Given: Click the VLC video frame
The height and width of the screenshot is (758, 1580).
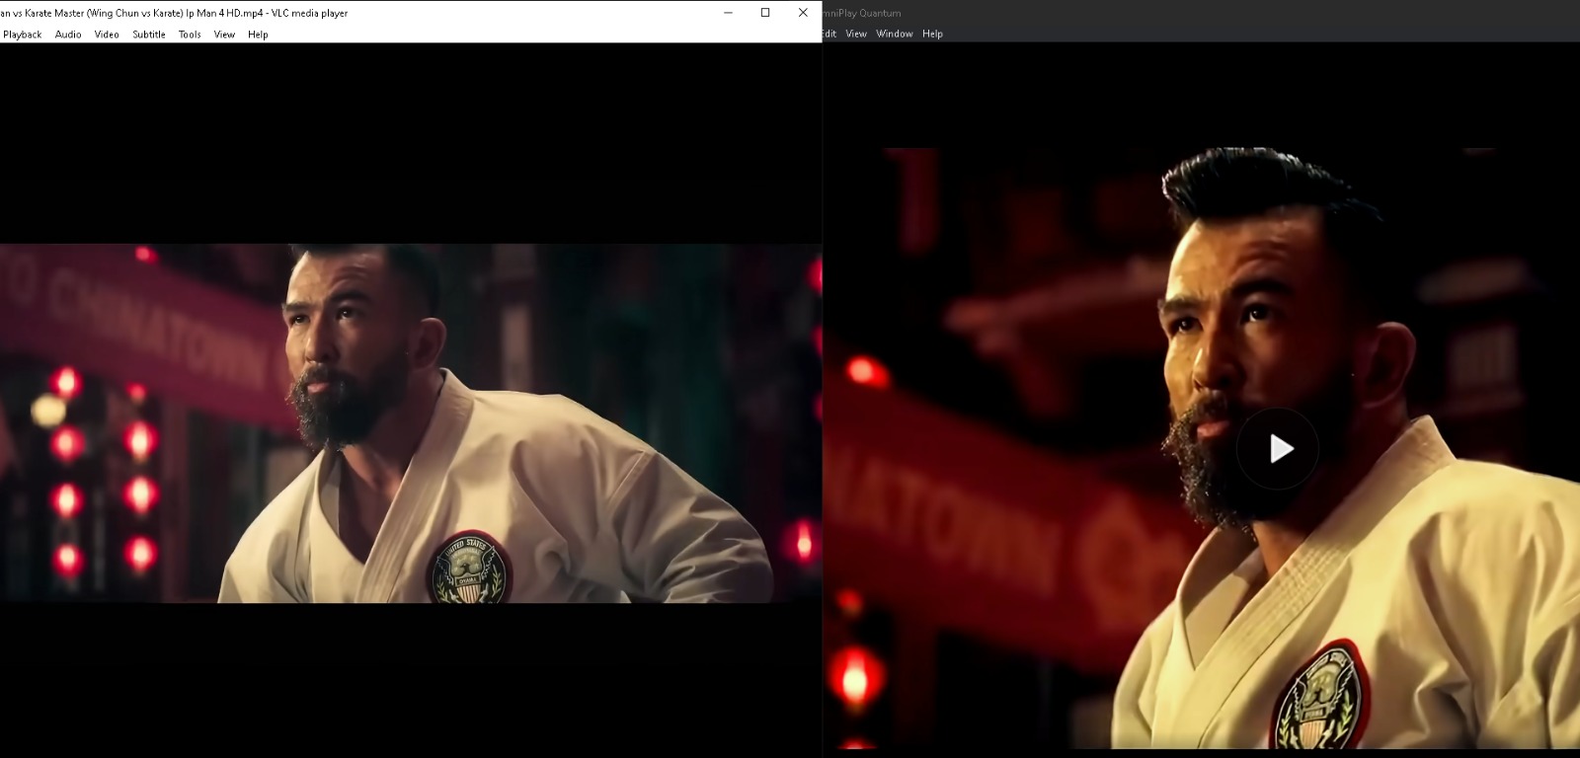Looking at the screenshot, I should pos(411,423).
